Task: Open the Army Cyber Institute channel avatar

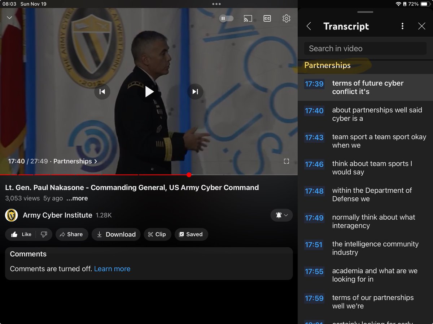Action: pyautogui.click(x=12, y=215)
